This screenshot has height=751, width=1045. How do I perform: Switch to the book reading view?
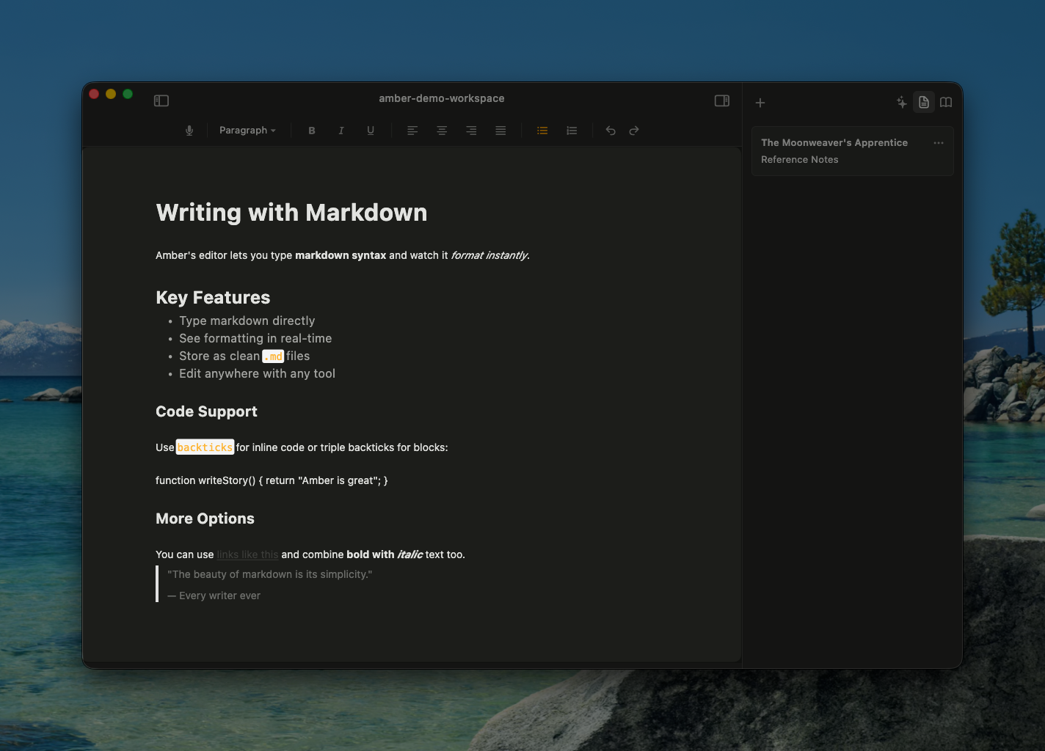click(x=945, y=103)
